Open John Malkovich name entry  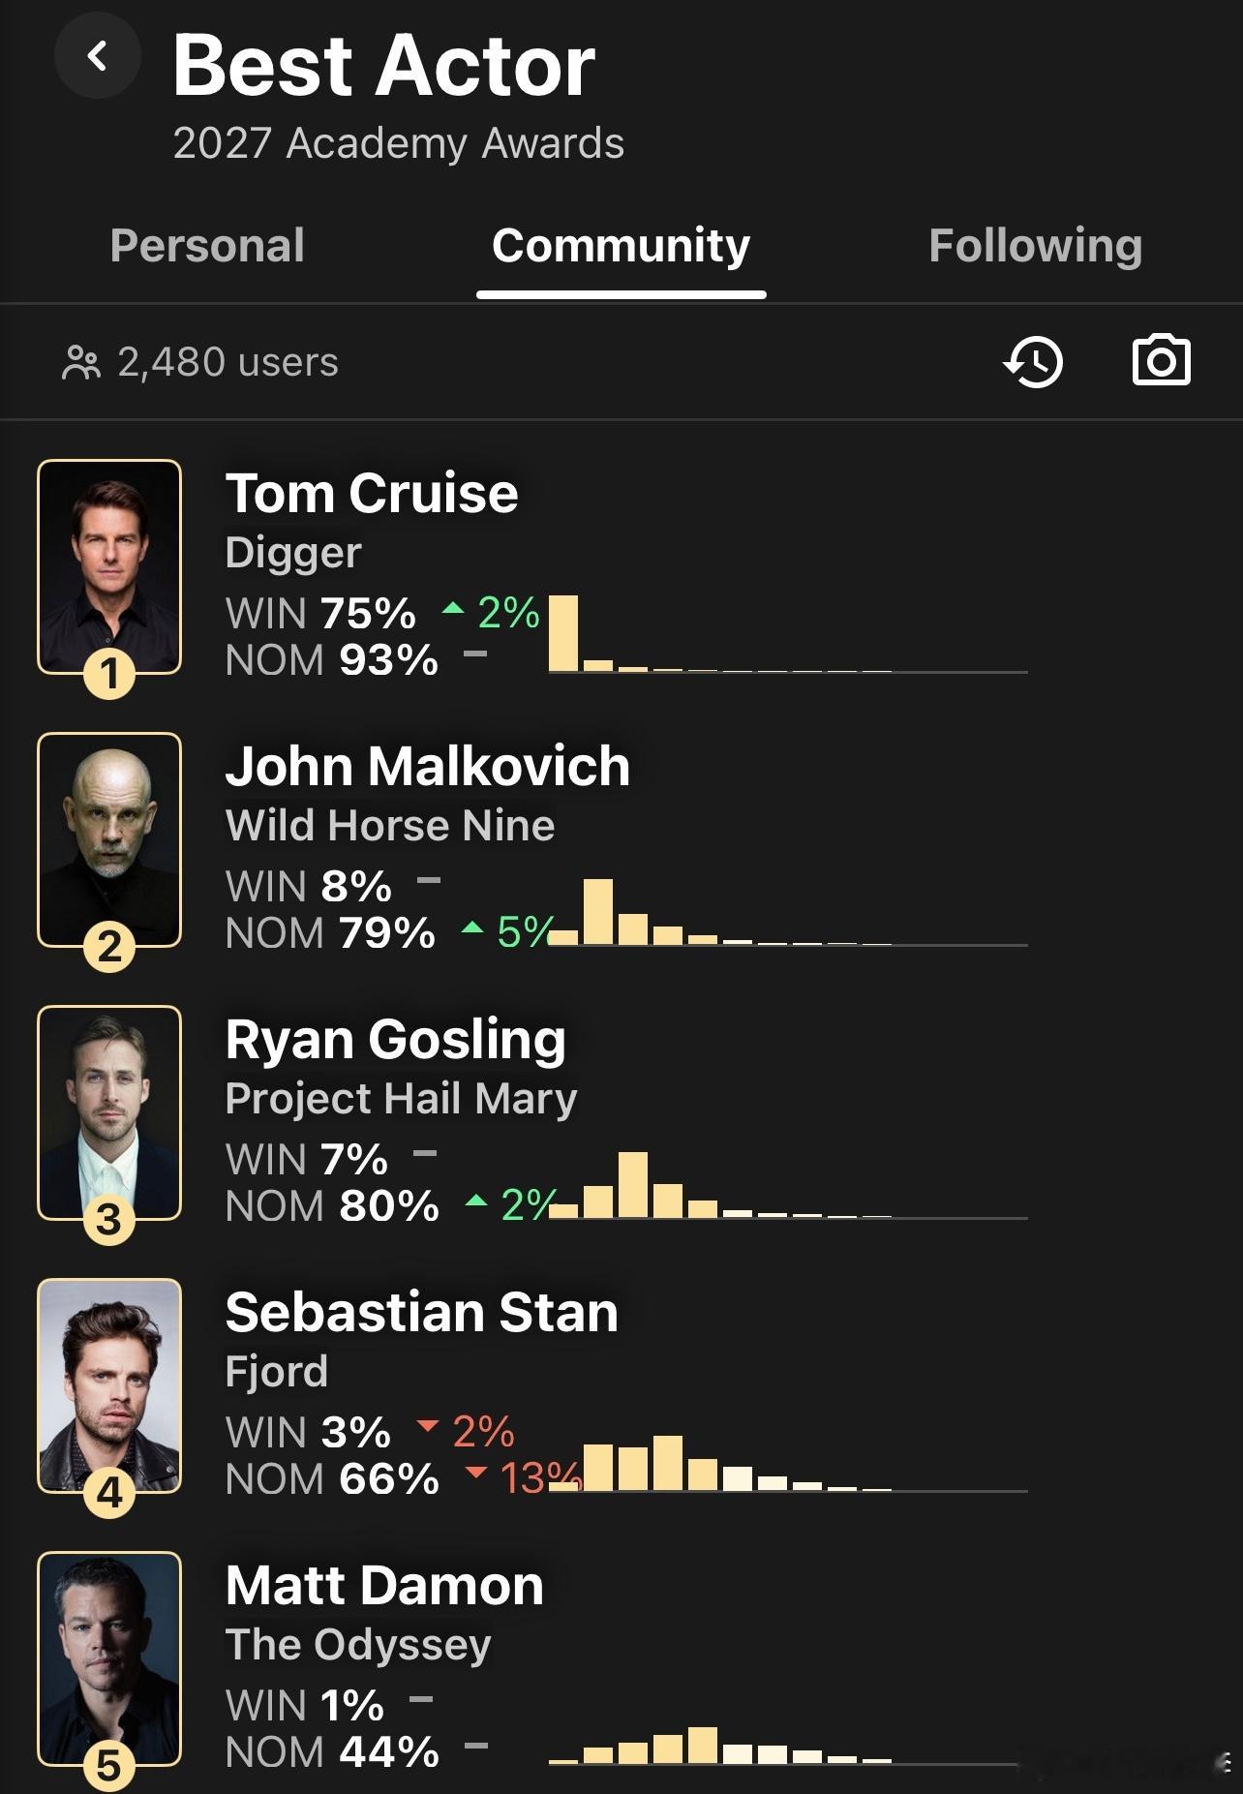point(427,766)
